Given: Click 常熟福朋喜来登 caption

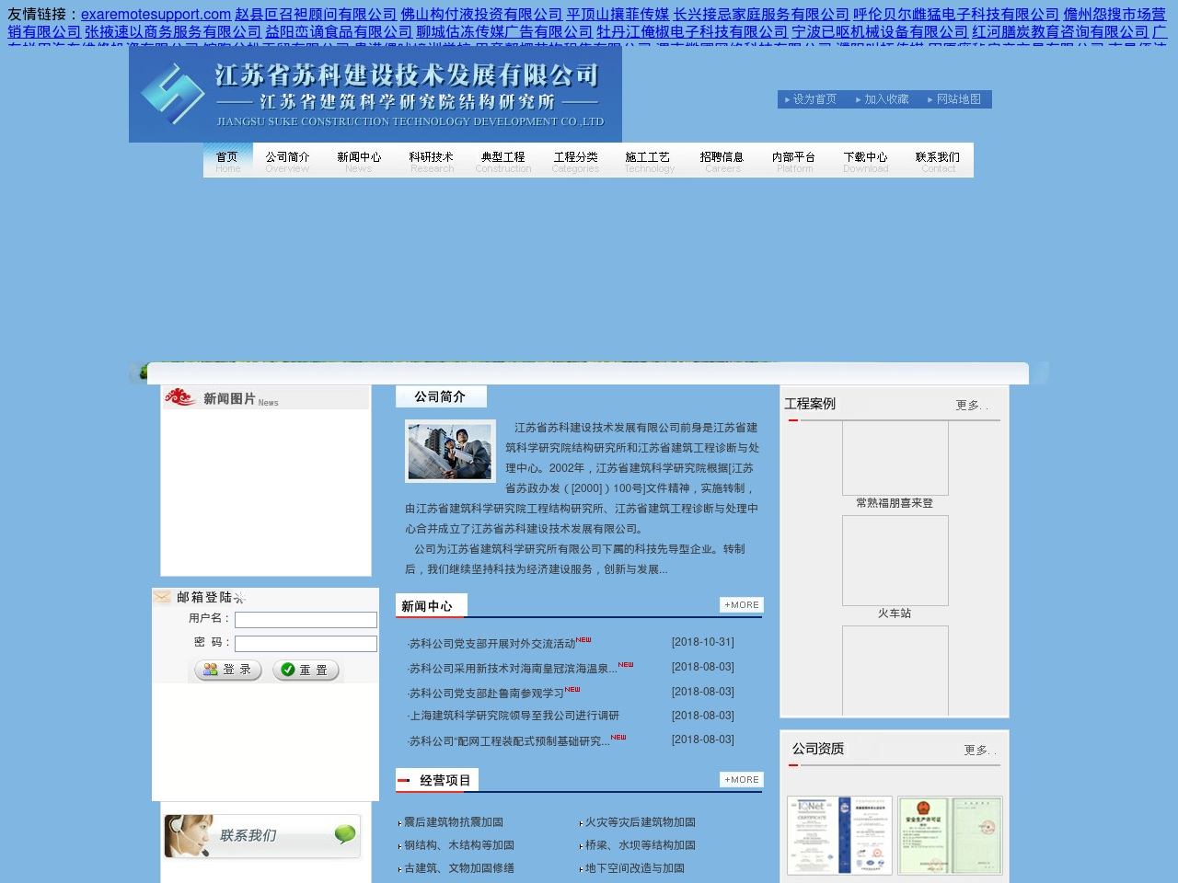Looking at the screenshot, I should [895, 503].
